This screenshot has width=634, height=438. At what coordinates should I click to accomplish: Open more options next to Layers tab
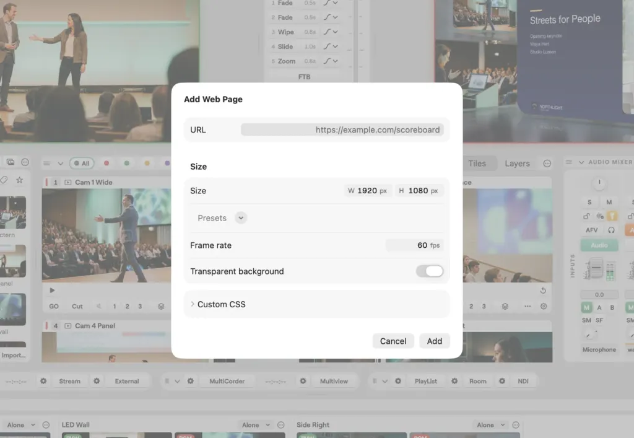coord(547,164)
